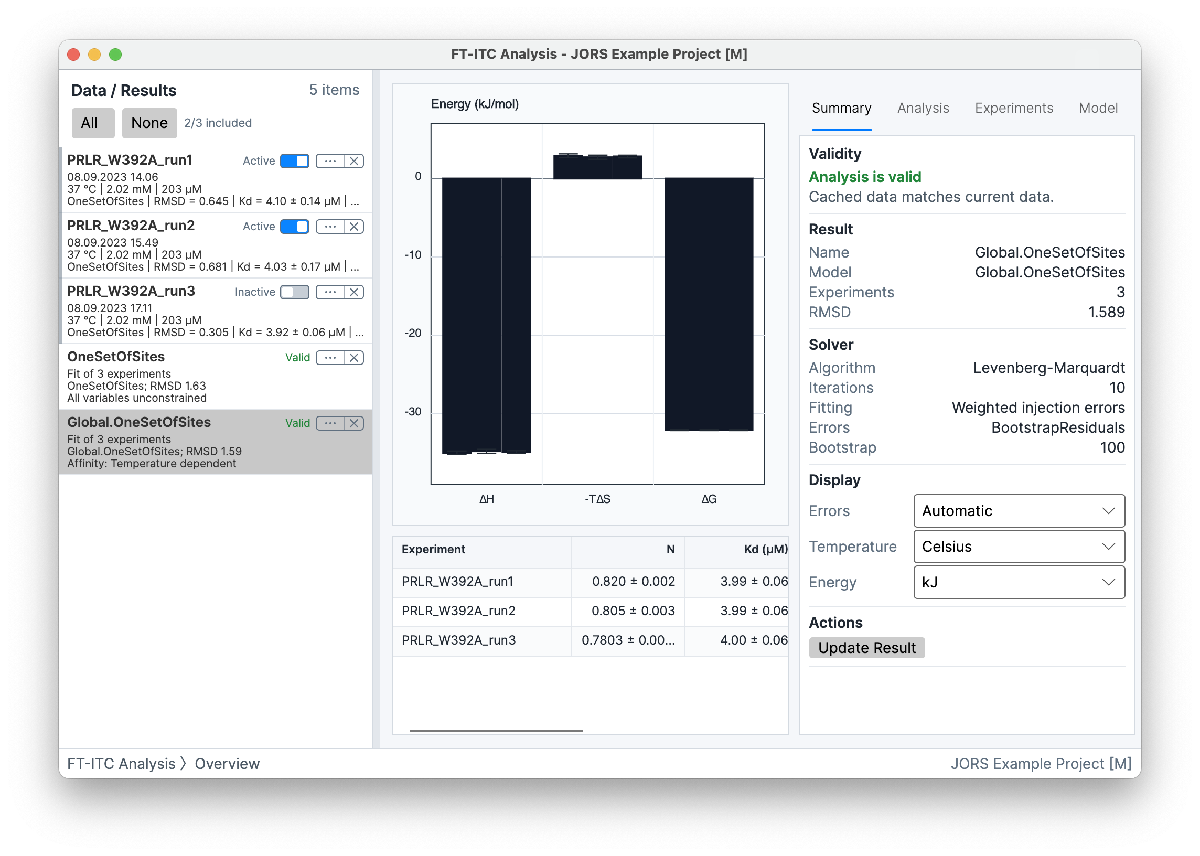The width and height of the screenshot is (1200, 856).
Task: Open options menu for PRLR_W392A_run1
Action: point(330,162)
